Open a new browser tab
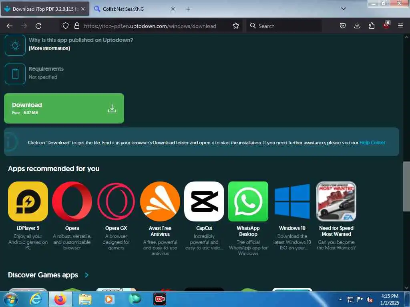This screenshot has height=307, width=410. coord(188,9)
